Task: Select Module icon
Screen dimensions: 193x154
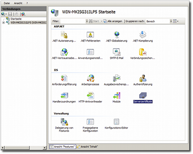Action: (117, 96)
